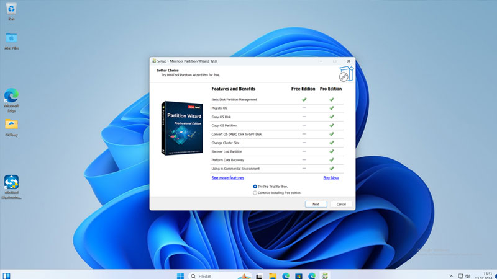This screenshot has height=279, width=497.
Task: Click the Free Edition column header
Action: point(303,89)
